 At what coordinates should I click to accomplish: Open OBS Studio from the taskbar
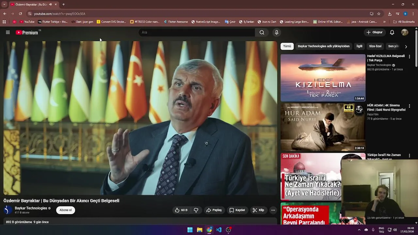click(x=229, y=230)
